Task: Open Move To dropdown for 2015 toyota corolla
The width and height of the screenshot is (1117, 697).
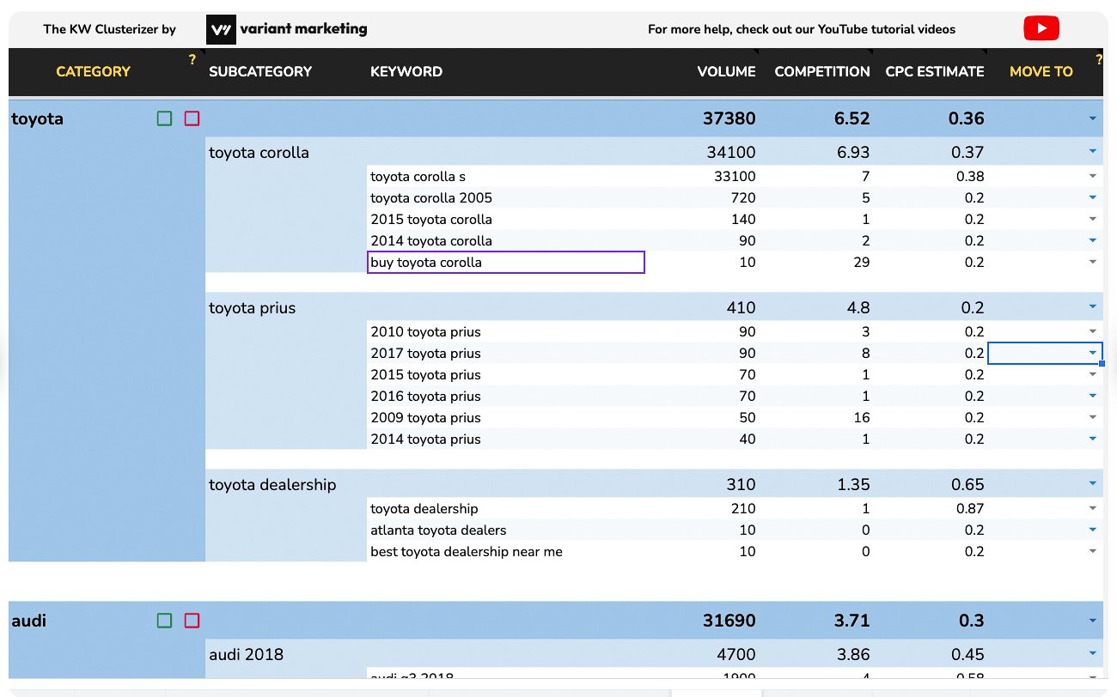Action: pos(1092,219)
